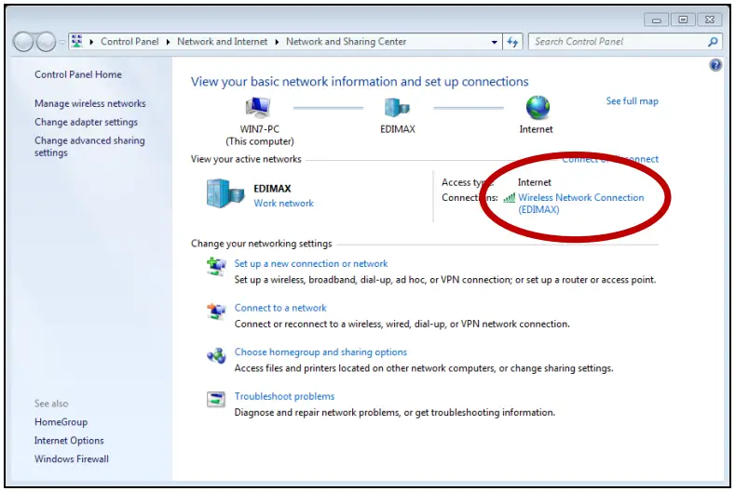Expand the arrow after Control Panel breadcrumb
The image size is (735, 491).
tap(168, 42)
